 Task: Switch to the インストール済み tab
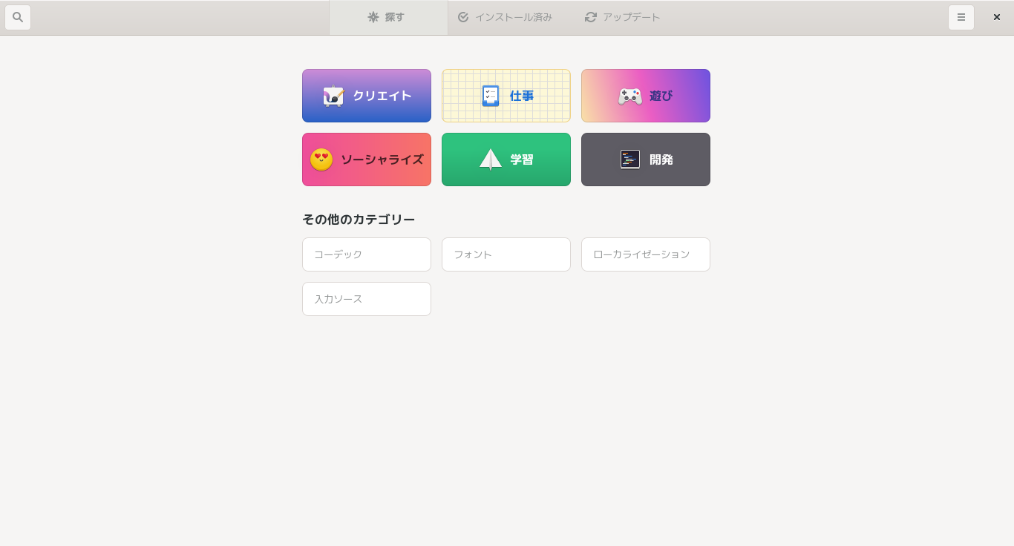[505, 17]
